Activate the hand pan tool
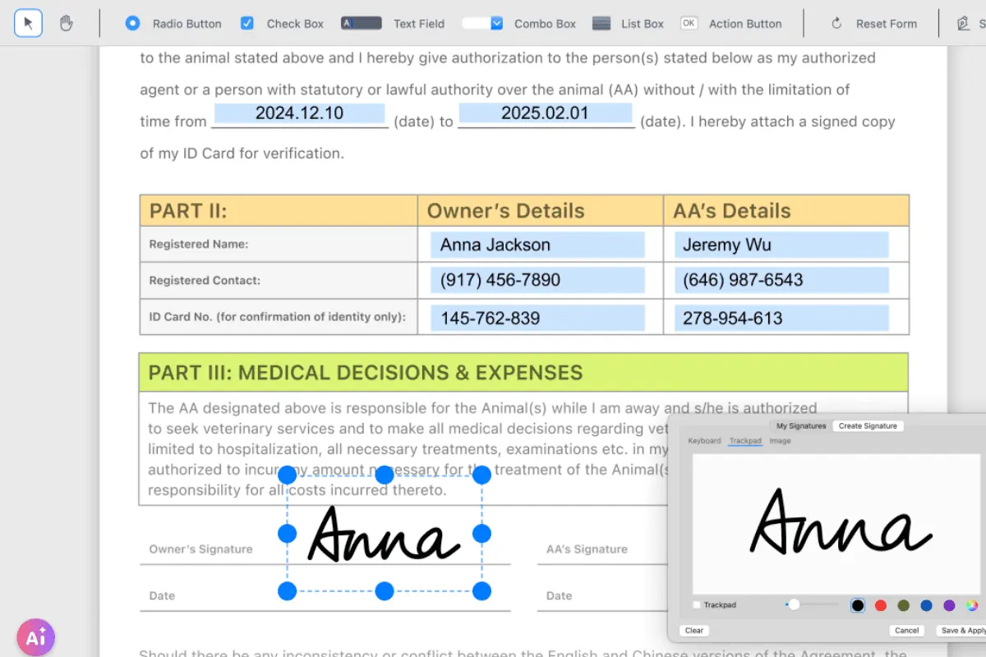986x657 pixels. [67, 23]
